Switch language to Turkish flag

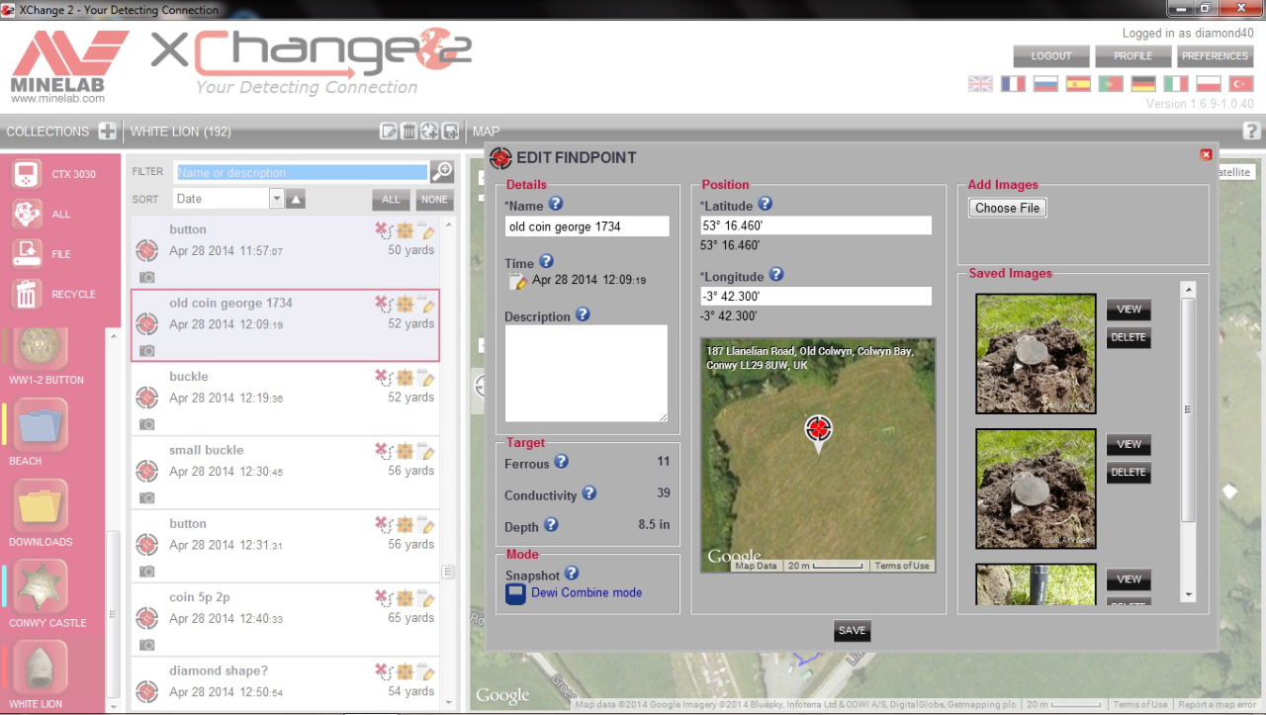1240,84
